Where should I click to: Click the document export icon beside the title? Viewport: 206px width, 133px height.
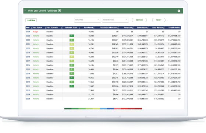click(60, 11)
